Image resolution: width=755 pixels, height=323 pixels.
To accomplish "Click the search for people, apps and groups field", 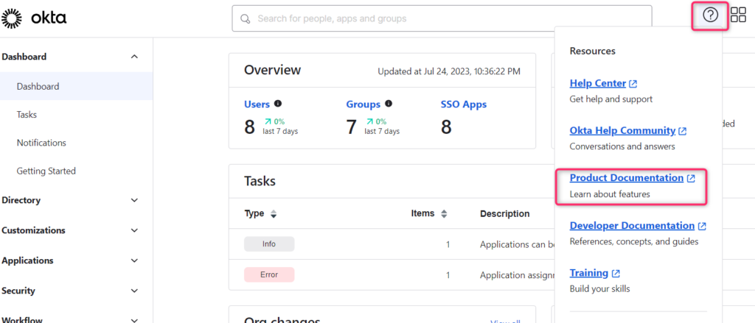I will pyautogui.click(x=442, y=18).
